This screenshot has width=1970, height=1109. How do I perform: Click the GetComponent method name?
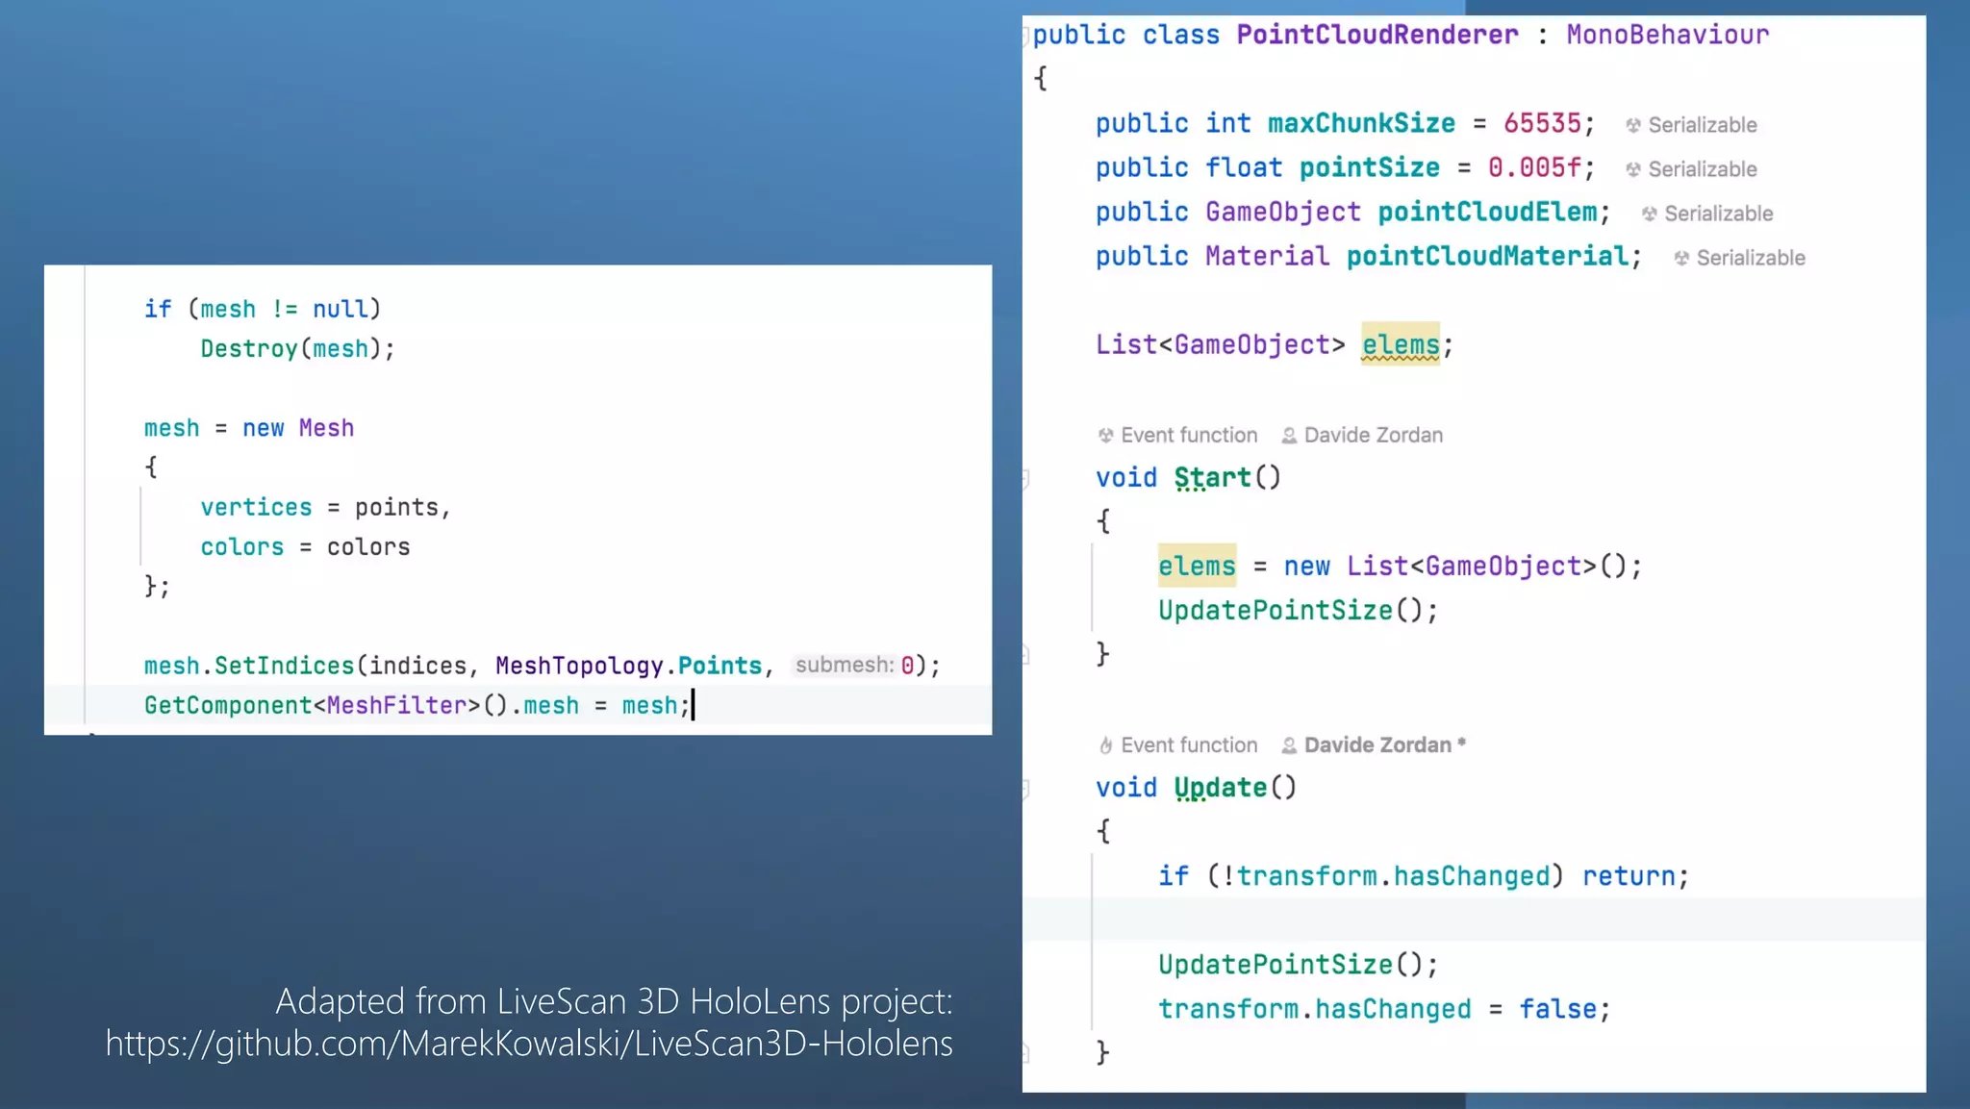pyautogui.click(x=228, y=706)
